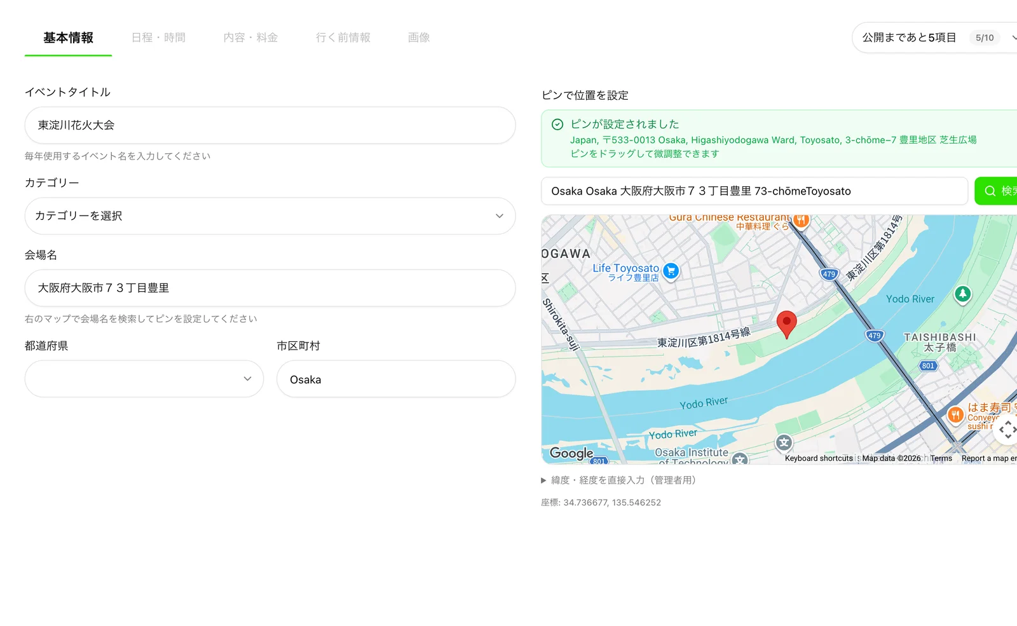The width and height of the screenshot is (1017, 626).
Task: Click the Life Toyosato ライフ豊里店 map label
Action: (x=626, y=273)
